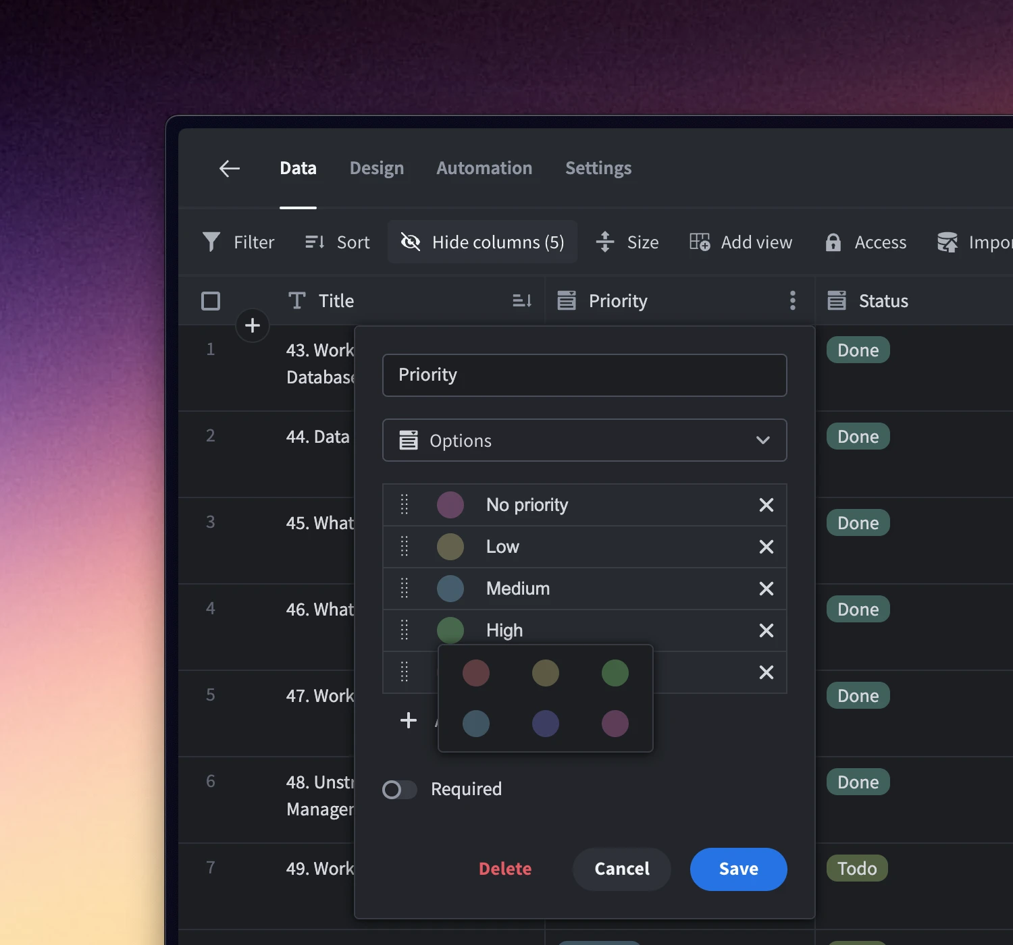Remove the No priority option

coord(767,505)
